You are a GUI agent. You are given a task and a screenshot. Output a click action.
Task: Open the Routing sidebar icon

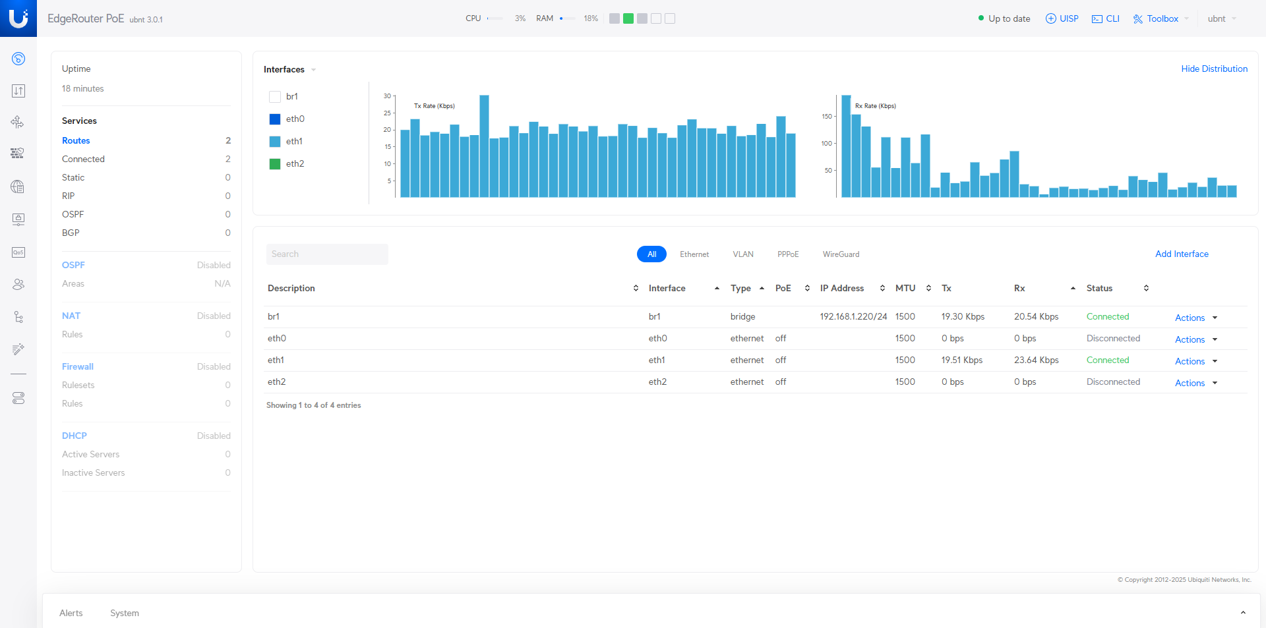point(18,122)
